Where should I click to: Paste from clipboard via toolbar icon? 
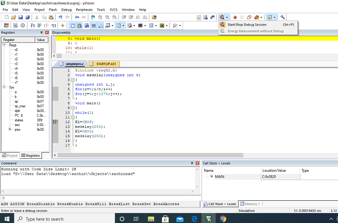pyautogui.click(x=51, y=17)
